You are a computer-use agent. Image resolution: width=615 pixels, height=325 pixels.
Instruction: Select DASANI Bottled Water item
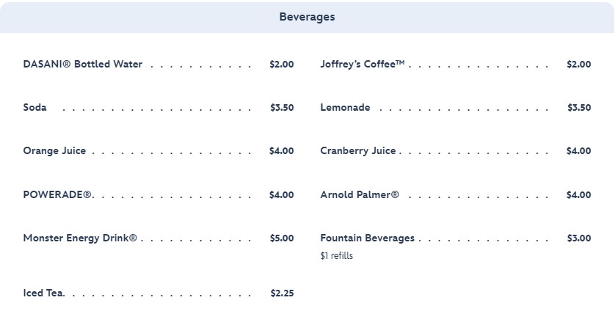83,65
